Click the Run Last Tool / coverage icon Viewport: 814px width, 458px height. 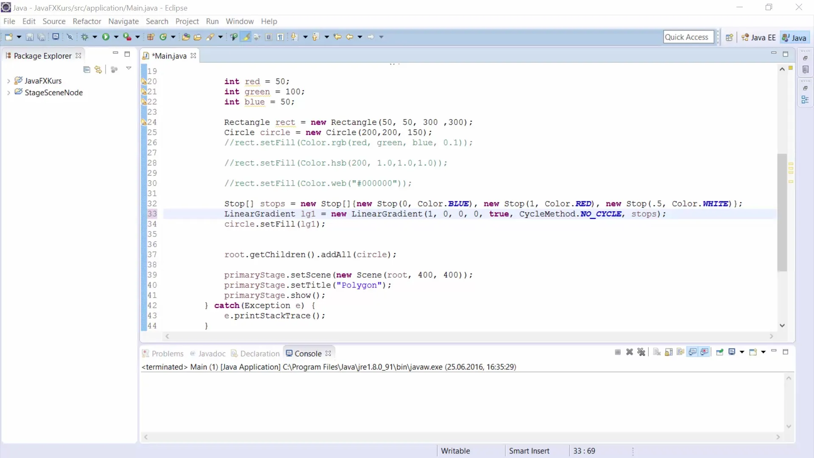coord(127,37)
